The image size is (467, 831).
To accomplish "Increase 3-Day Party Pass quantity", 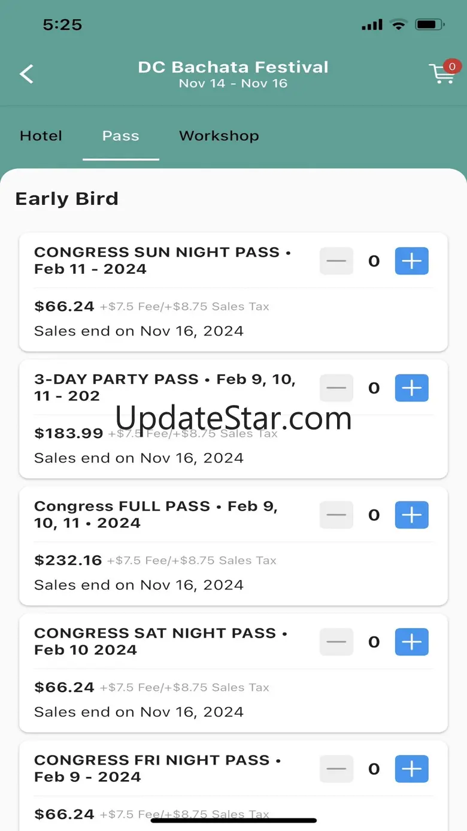I will (x=411, y=388).
